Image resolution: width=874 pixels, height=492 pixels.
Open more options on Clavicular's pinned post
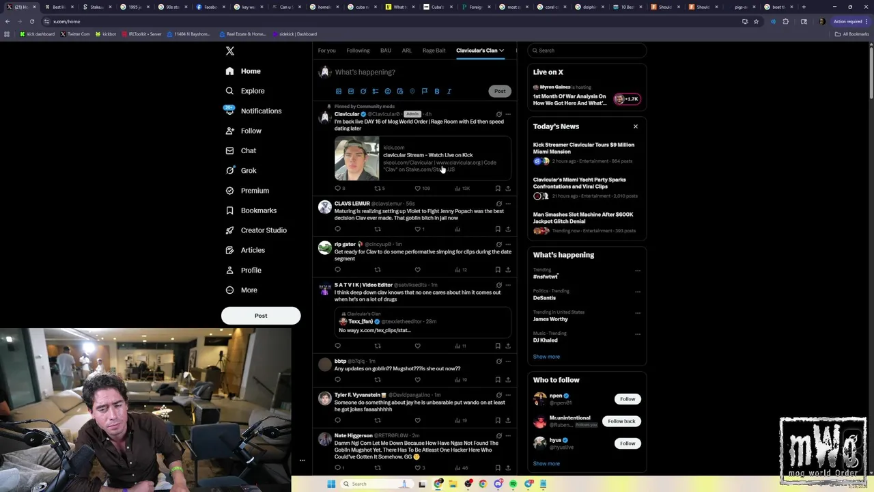click(508, 114)
